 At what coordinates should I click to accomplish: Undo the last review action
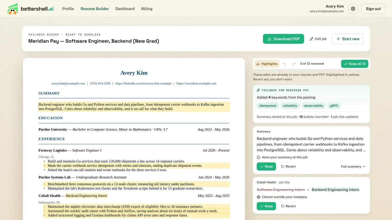[x=285, y=64]
